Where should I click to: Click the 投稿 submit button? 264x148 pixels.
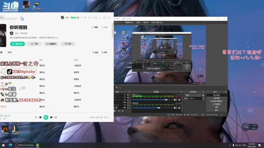coord(104,27)
